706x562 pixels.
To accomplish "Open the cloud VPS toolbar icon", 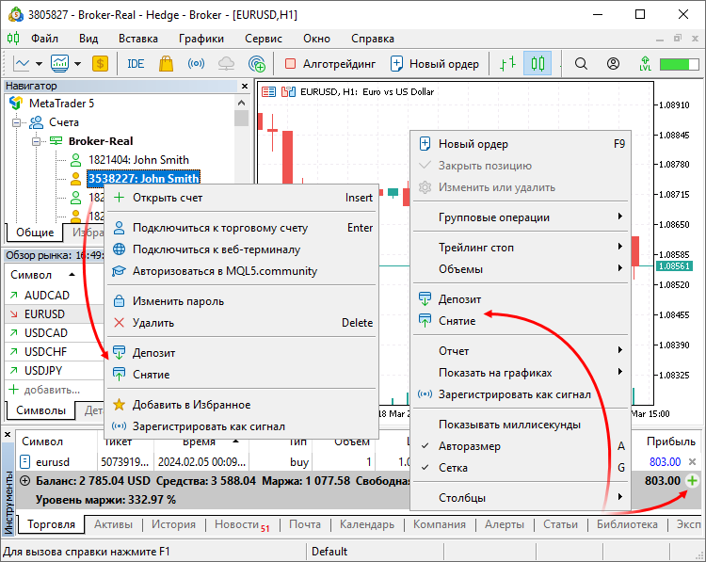I will (x=226, y=63).
